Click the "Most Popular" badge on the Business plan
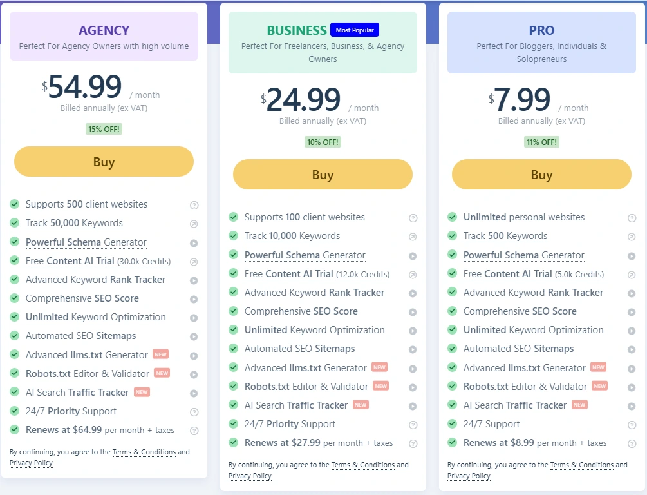This screenshot has height=495, width=647. point(354,30)
